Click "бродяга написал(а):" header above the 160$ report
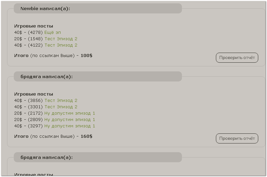This screenshot has width=267, height=177. pyautogui.click(x=46, y=77)
